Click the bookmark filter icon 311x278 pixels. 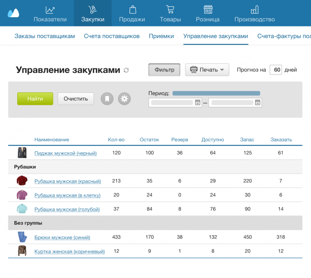click(x=107, y=99)
